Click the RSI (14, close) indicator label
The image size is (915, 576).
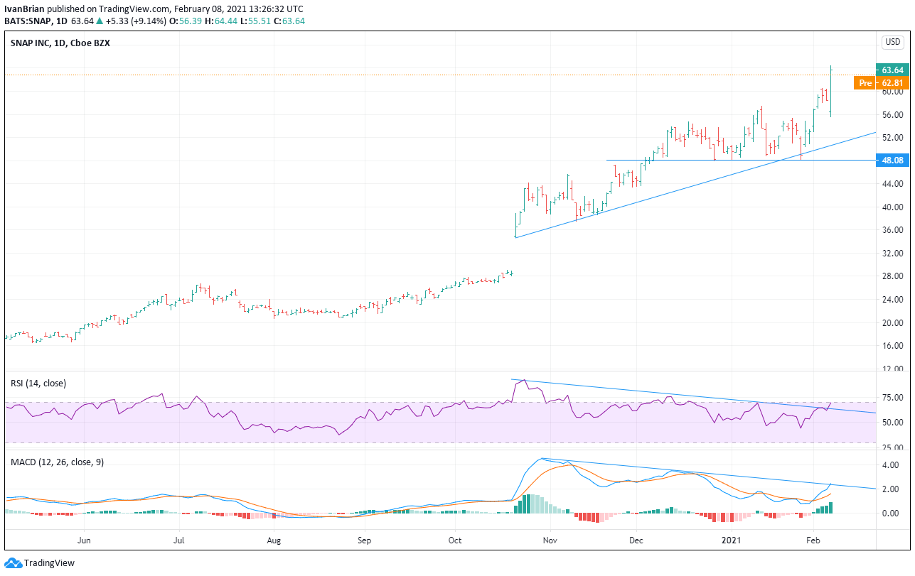[x=38, y=383]
